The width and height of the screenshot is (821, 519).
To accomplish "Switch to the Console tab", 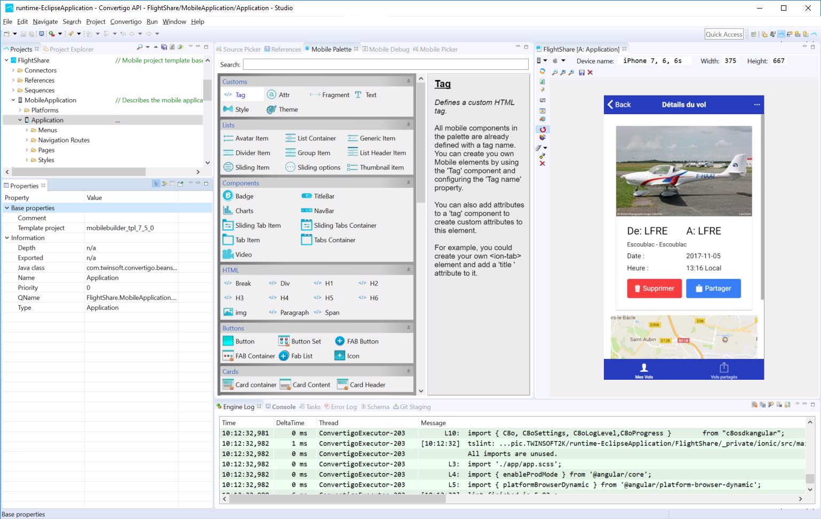I will (281, 406).
